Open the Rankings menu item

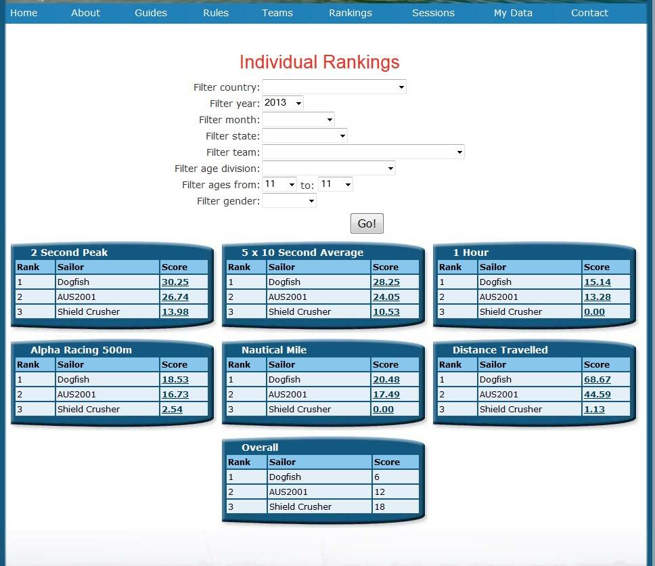pyautogui.click(x=351, y=13)
